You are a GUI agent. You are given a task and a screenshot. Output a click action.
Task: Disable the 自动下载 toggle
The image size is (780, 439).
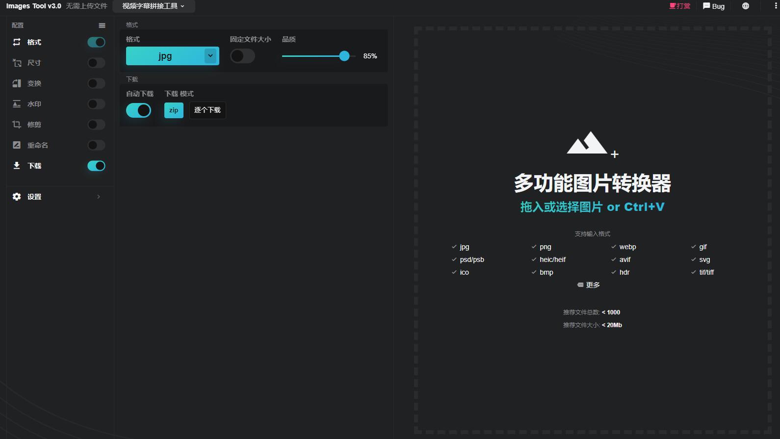tap(138, 110)
